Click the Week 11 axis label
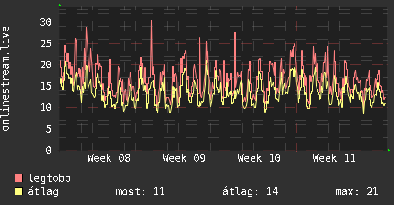The image size is (394, 205). click(x=334, y=158)
